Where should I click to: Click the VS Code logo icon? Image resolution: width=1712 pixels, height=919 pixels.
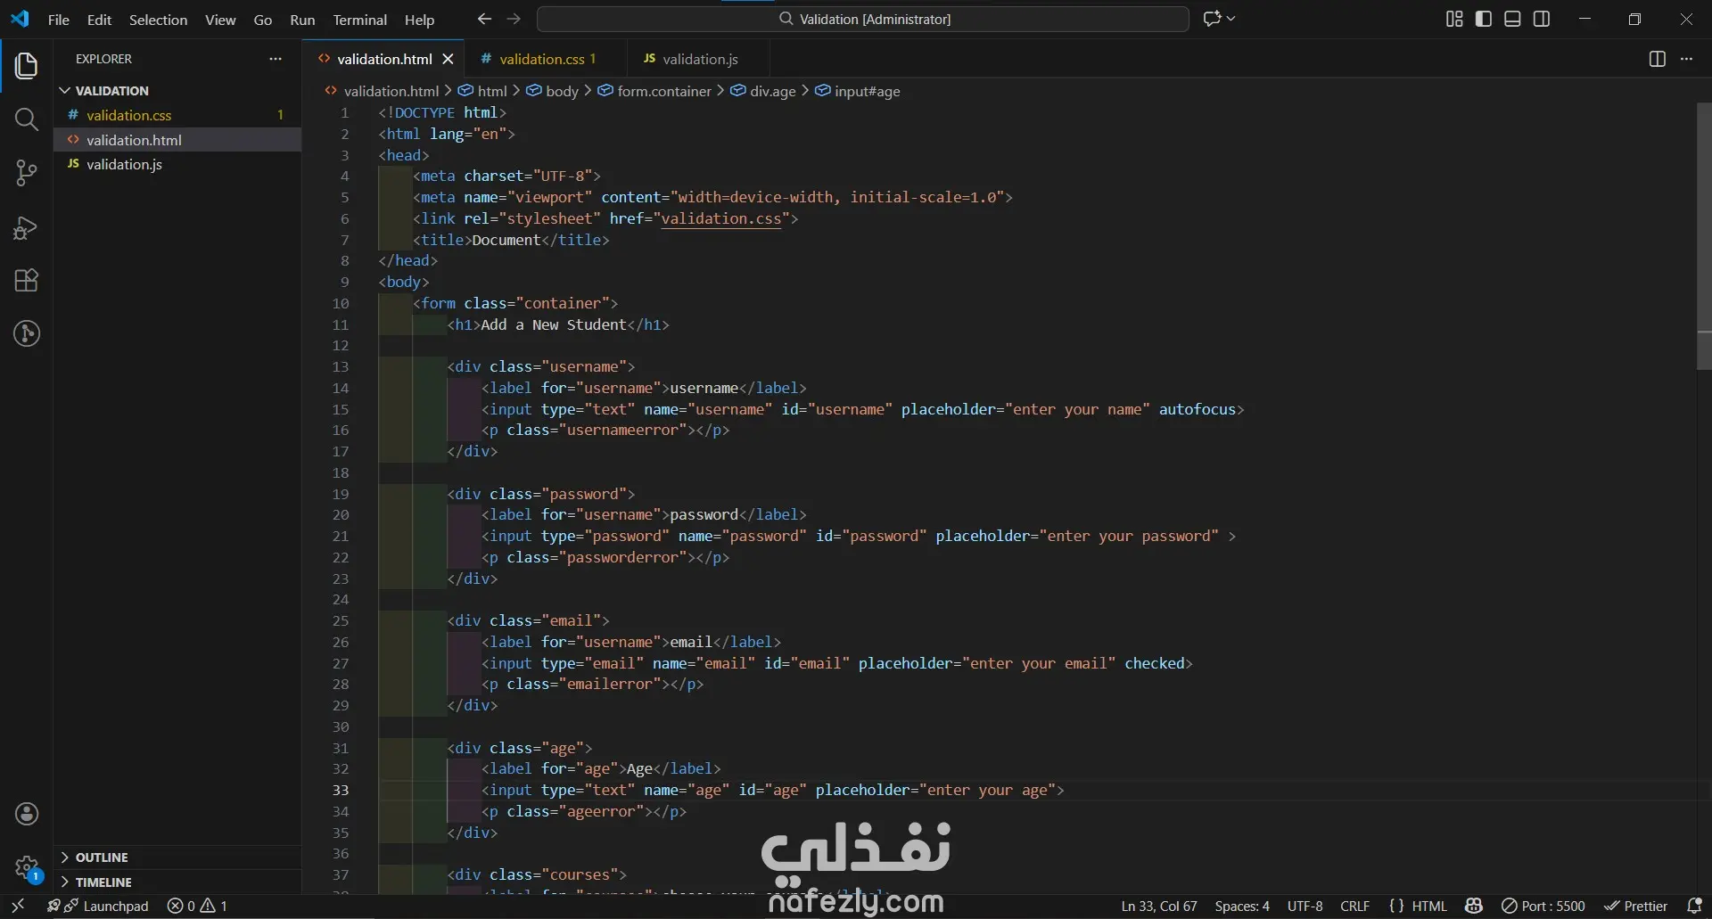click(x=20, y=19)
